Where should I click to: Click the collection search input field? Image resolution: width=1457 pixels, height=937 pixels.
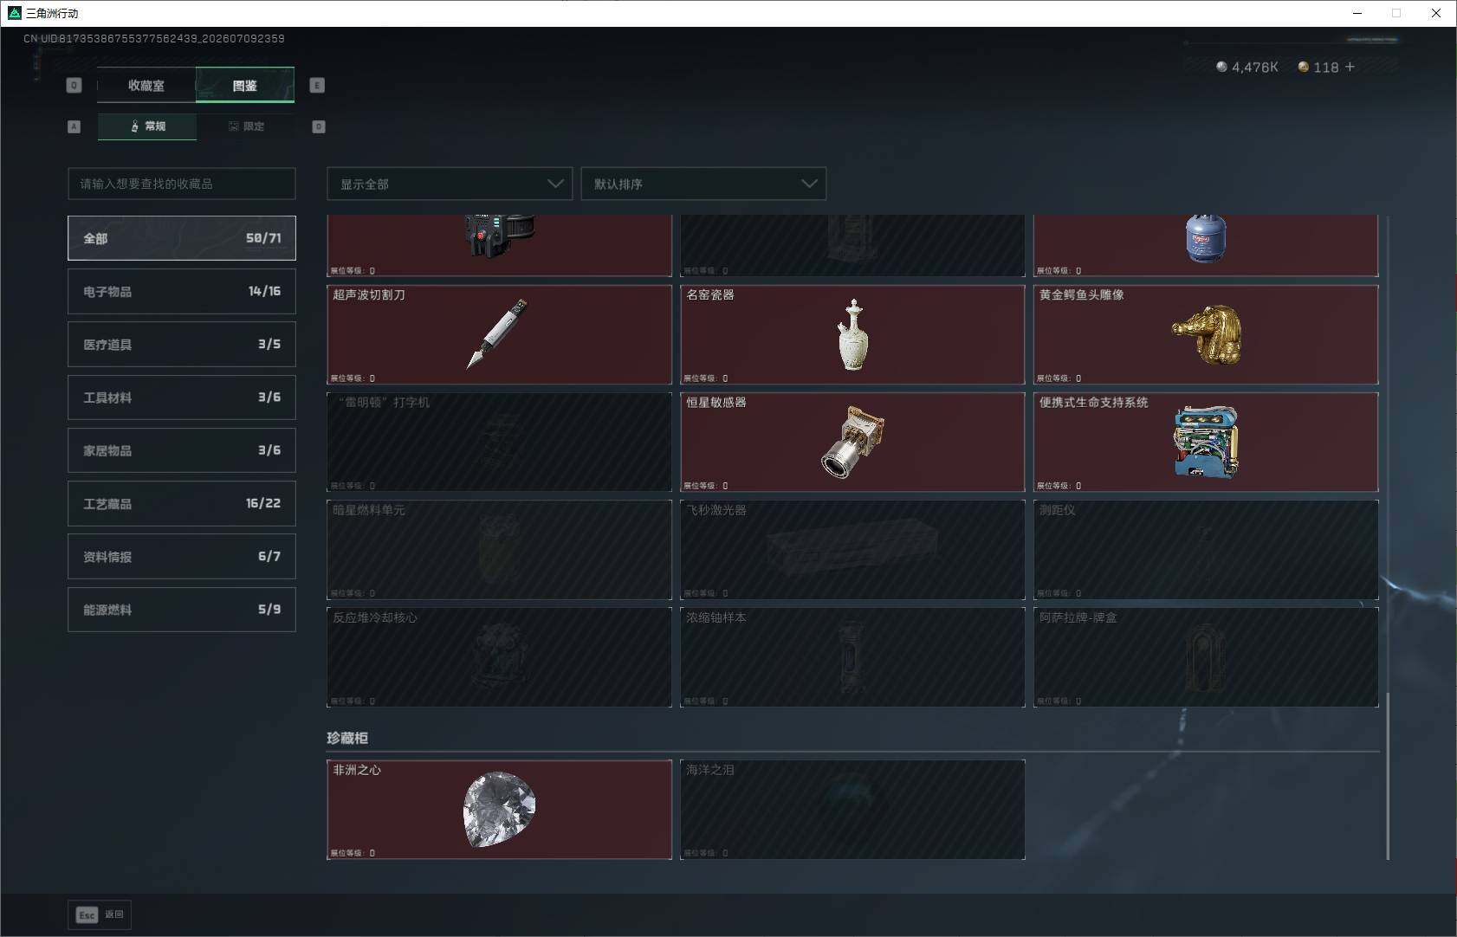pyautogui.click(x=182, y=184)
